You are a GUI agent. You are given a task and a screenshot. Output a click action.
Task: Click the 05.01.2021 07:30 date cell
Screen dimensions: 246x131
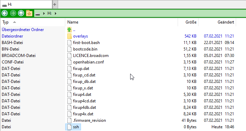[219, 56]
